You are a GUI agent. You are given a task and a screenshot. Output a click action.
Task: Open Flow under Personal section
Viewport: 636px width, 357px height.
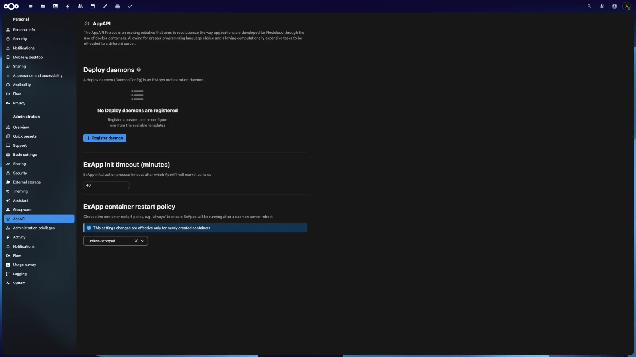[x=39, y=94]
